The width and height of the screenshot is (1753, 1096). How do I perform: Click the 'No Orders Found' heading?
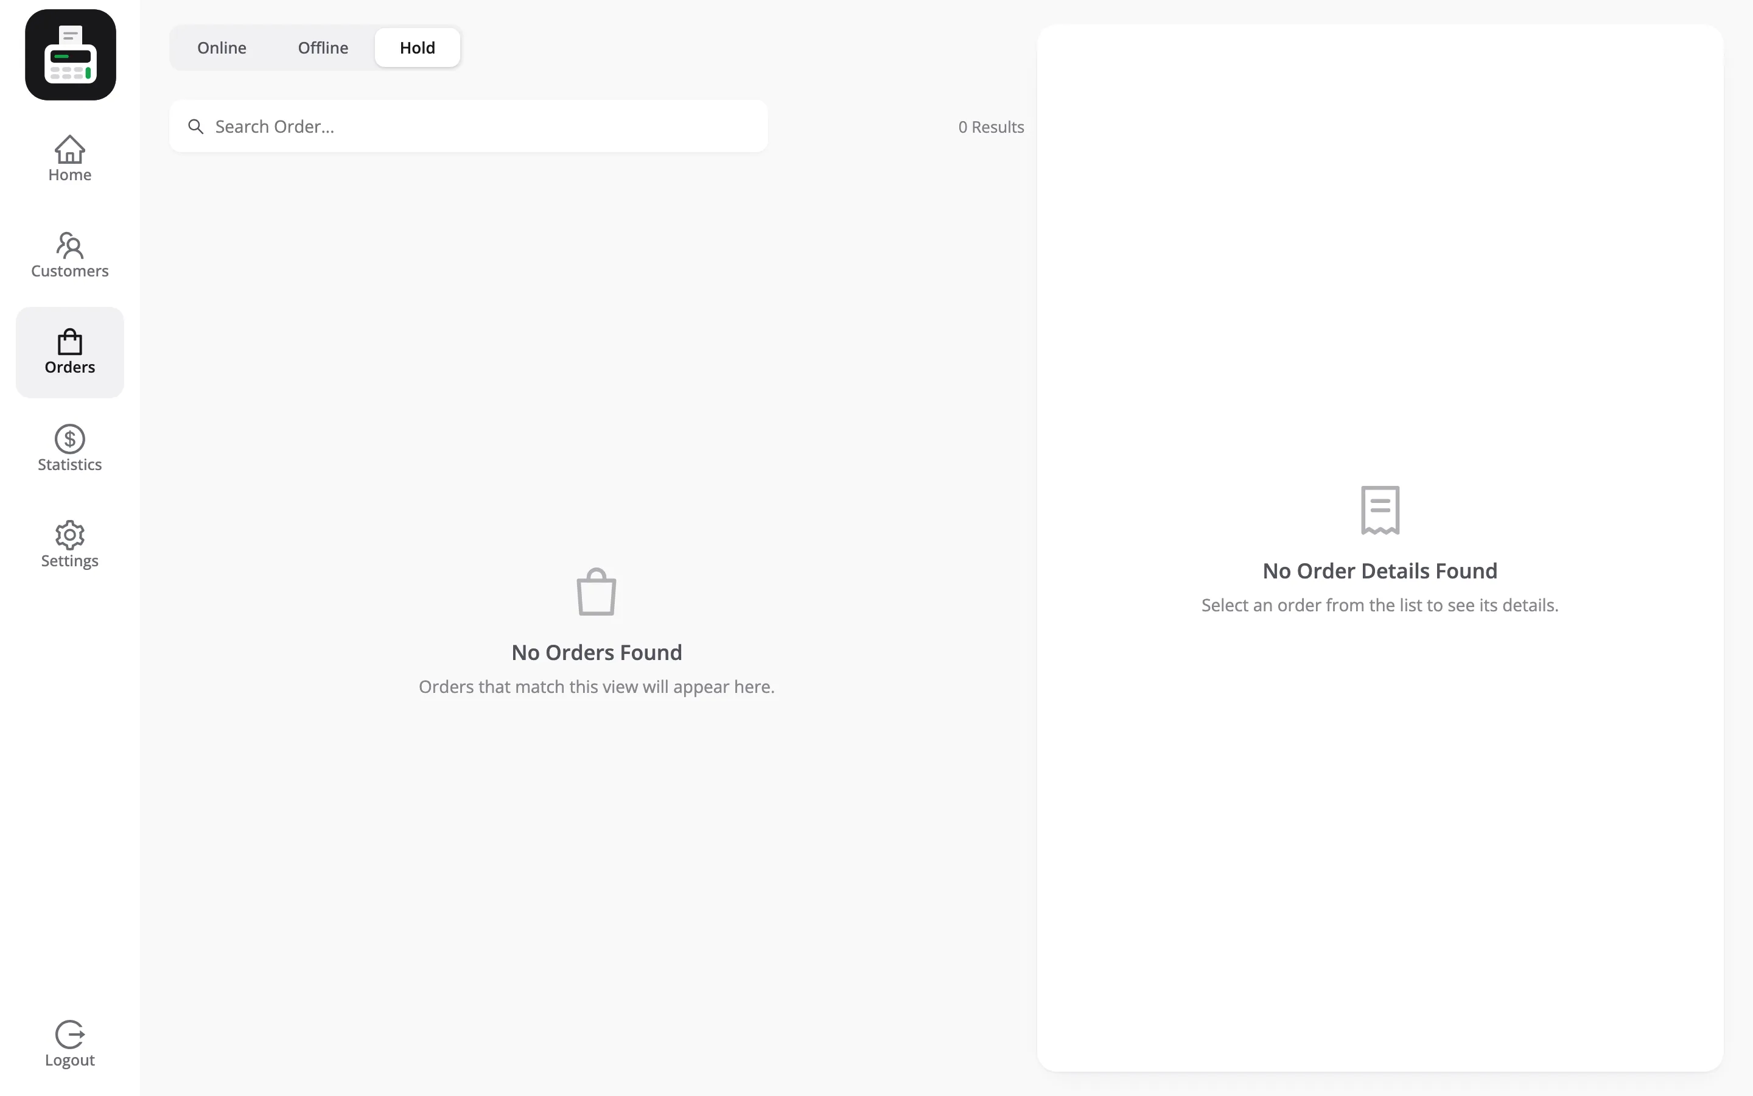597,652
